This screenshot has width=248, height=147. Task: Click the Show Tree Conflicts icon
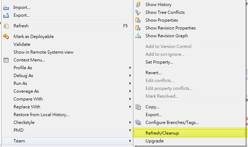click(x=138, y=12)
